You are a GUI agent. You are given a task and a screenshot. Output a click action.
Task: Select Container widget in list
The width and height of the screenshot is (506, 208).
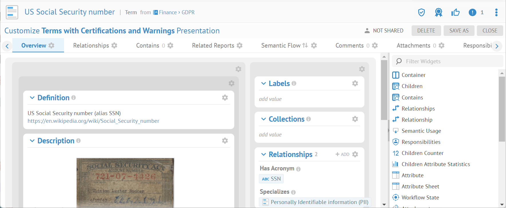point(409,75)
